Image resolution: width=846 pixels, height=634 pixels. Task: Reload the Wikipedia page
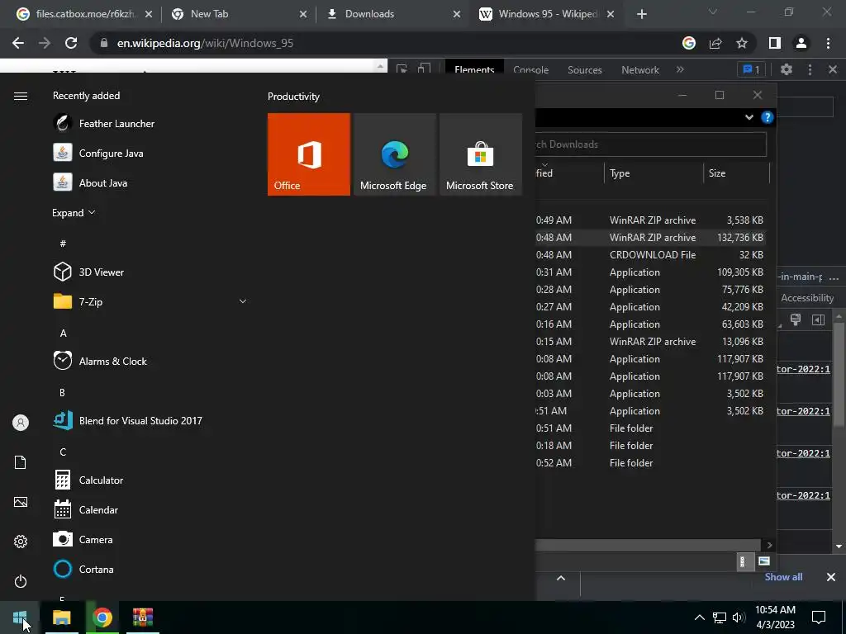click(71, 43)
